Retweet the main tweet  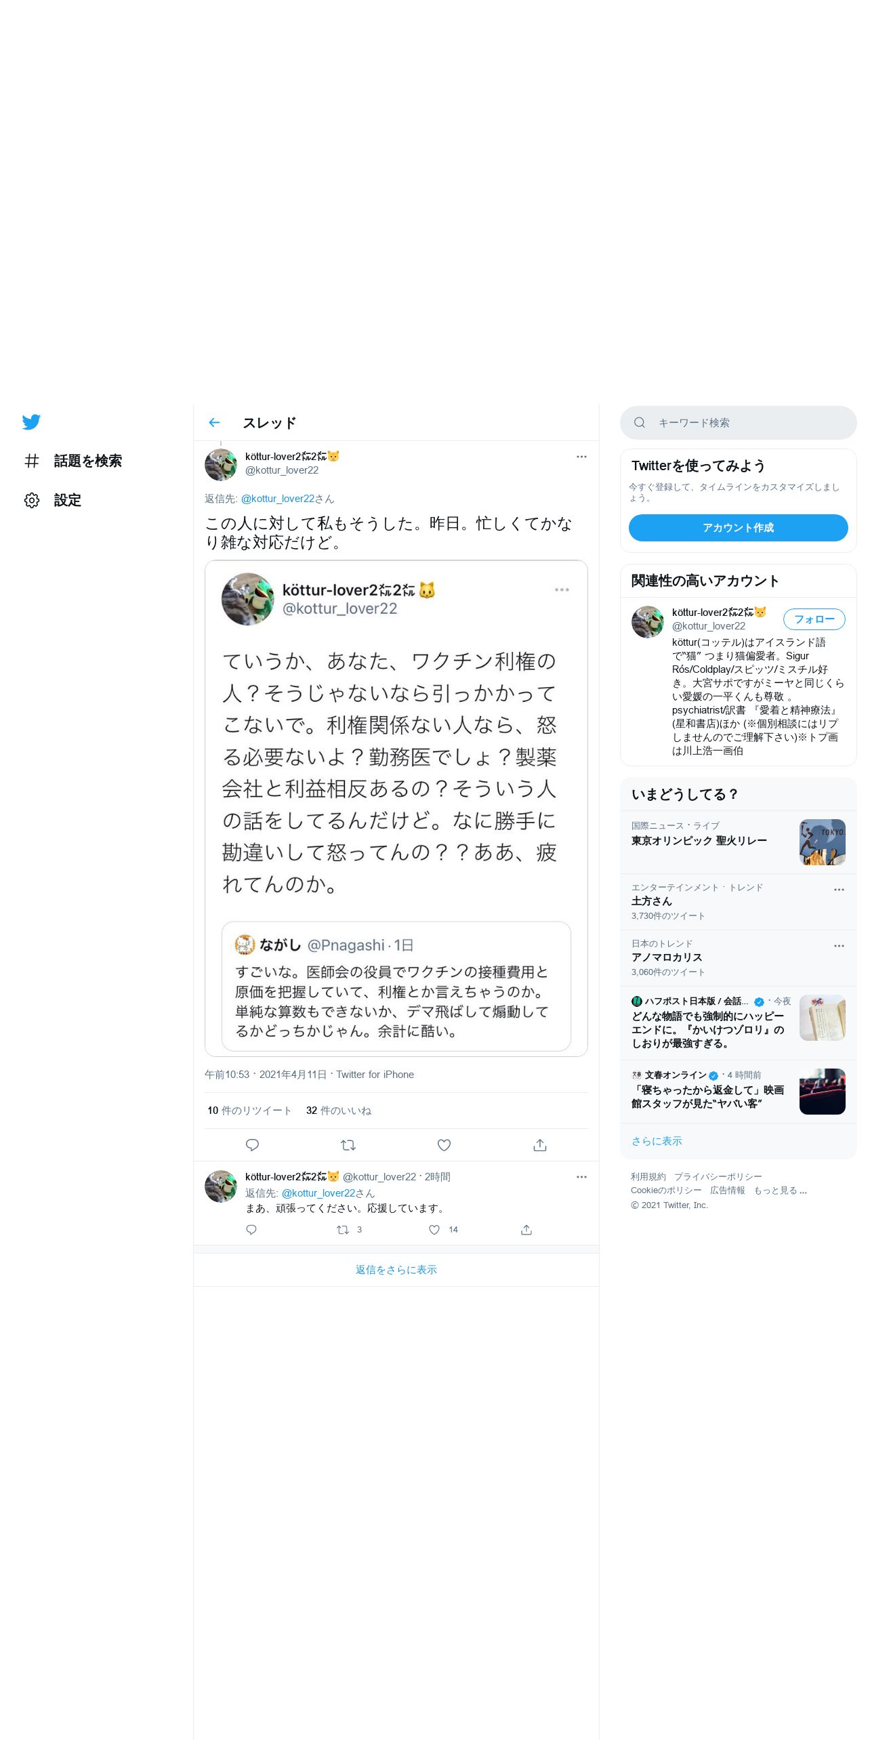click(x=348, y=1145)
